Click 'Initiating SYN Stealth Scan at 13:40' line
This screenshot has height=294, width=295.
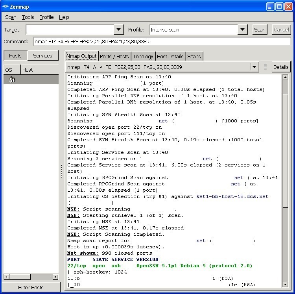[124, 115]
